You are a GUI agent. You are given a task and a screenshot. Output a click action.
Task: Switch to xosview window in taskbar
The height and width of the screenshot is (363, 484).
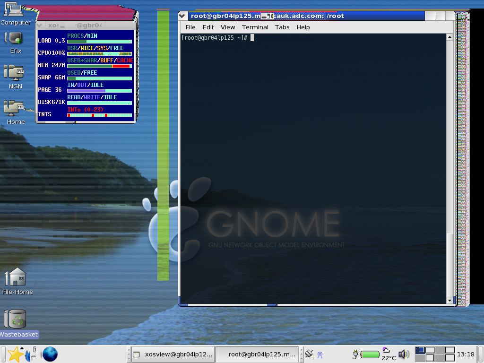(x=173, y=354)
